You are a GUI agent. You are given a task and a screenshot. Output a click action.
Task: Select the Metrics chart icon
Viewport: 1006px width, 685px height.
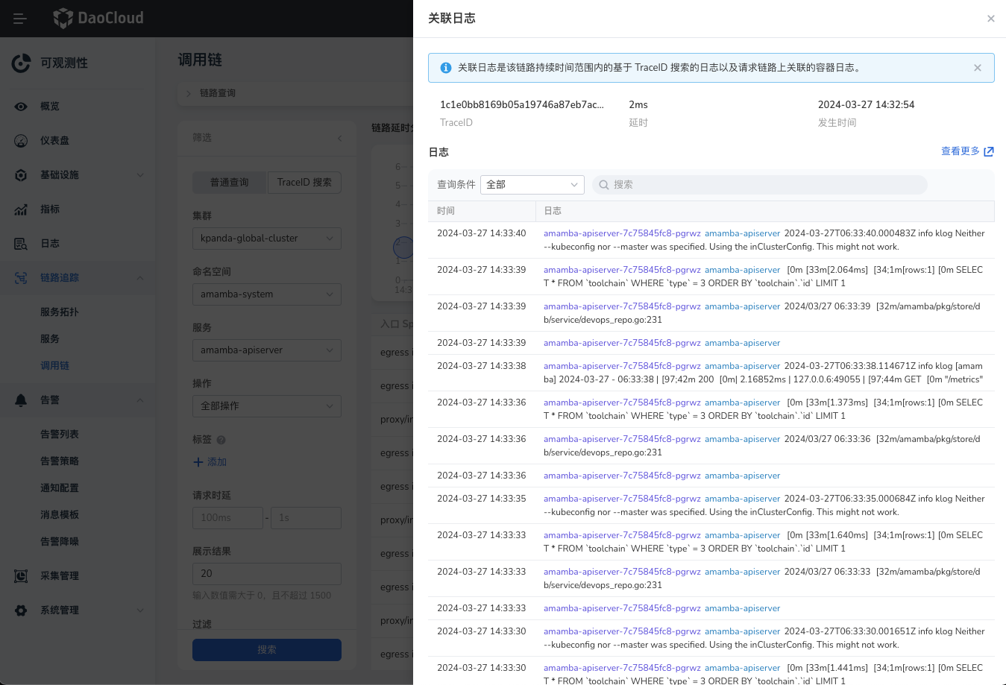click(x=21, y=209)
